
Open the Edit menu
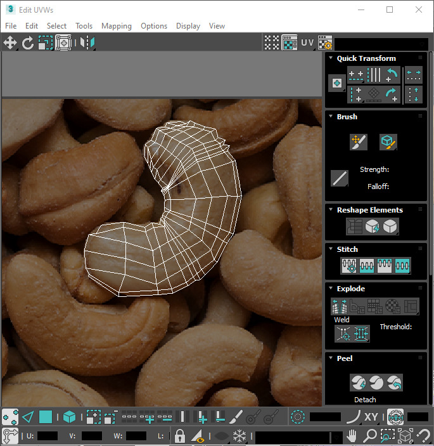32,26
